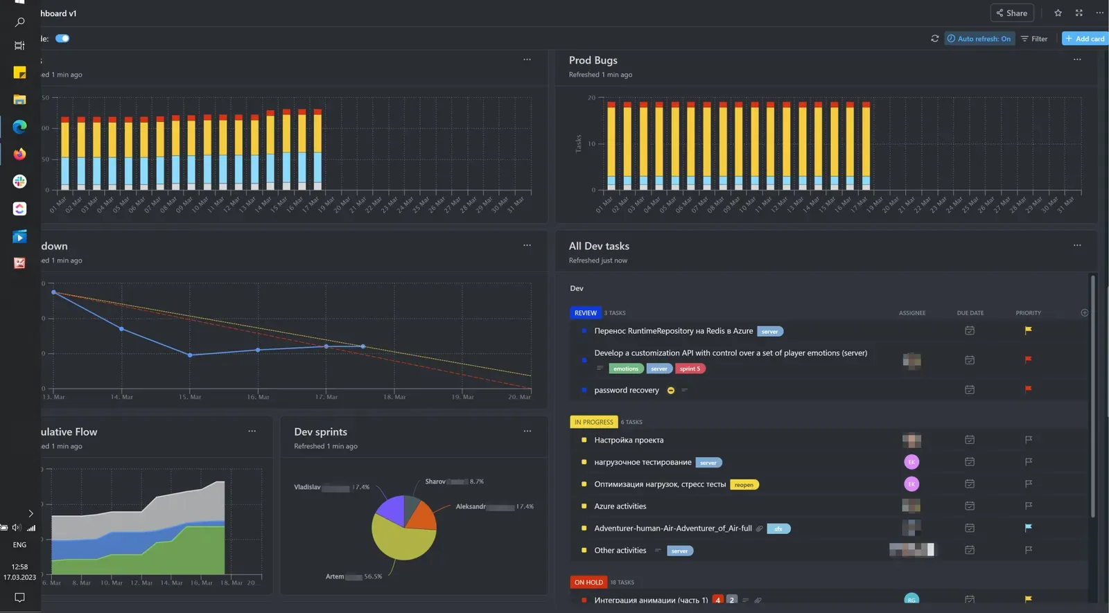Click status square of Перенос RuntimeRepository task

[x=584, y=331]
